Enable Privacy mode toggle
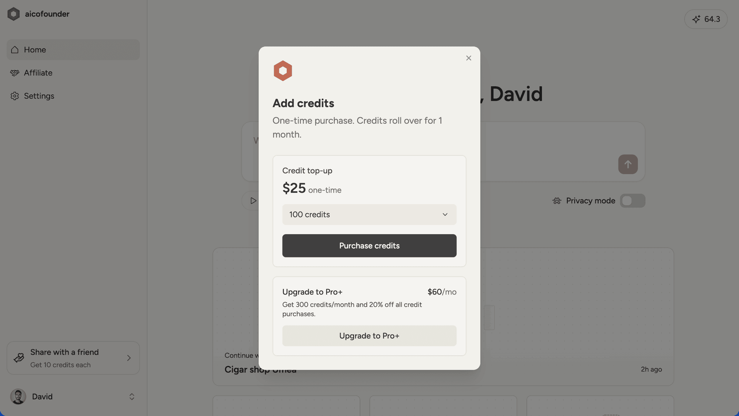 (632, 201)
